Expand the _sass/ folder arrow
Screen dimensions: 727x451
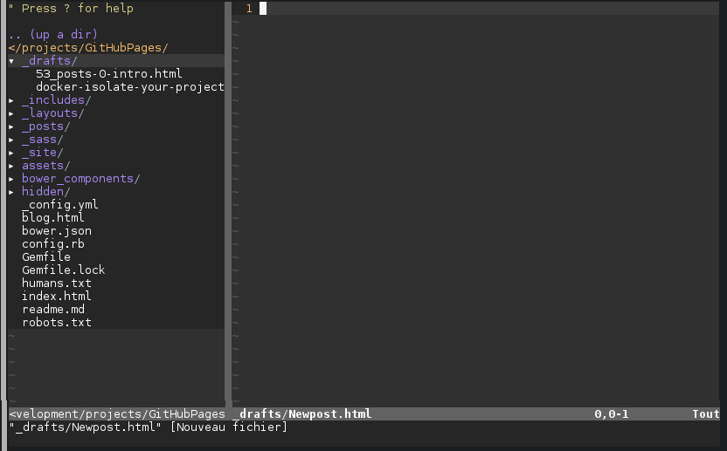[11, 140]
